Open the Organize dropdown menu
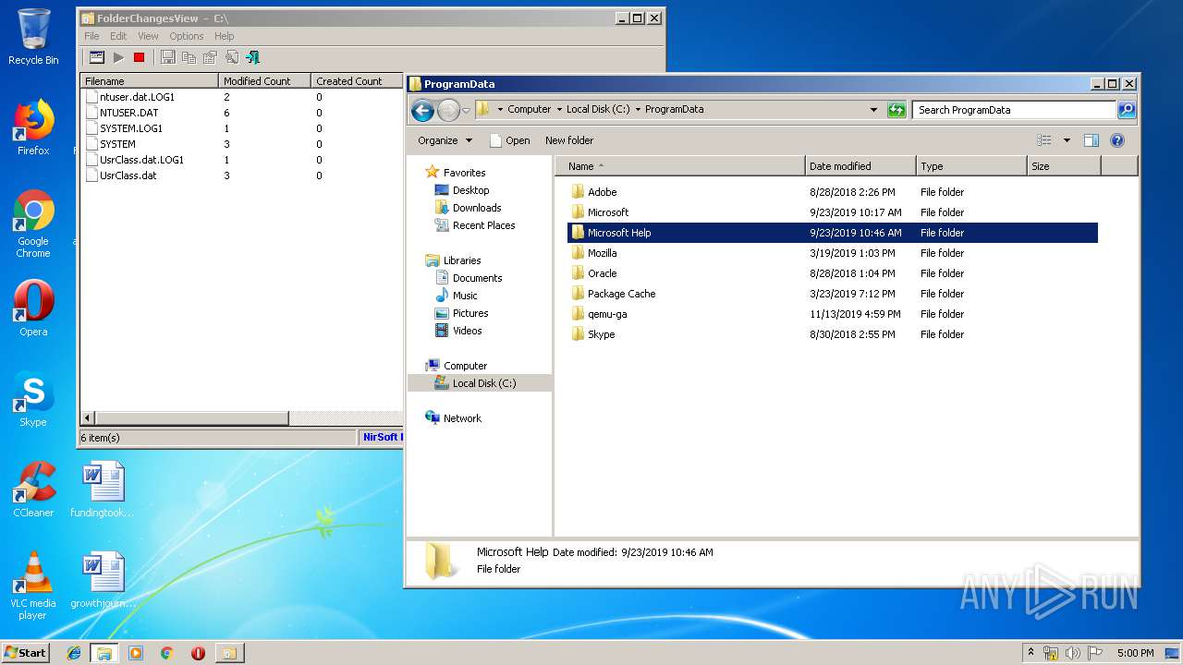 tap(445, 140)
